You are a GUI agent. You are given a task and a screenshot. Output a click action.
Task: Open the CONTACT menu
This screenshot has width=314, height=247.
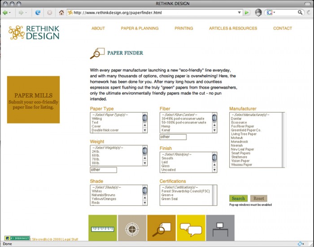click(x=283, y=28)
